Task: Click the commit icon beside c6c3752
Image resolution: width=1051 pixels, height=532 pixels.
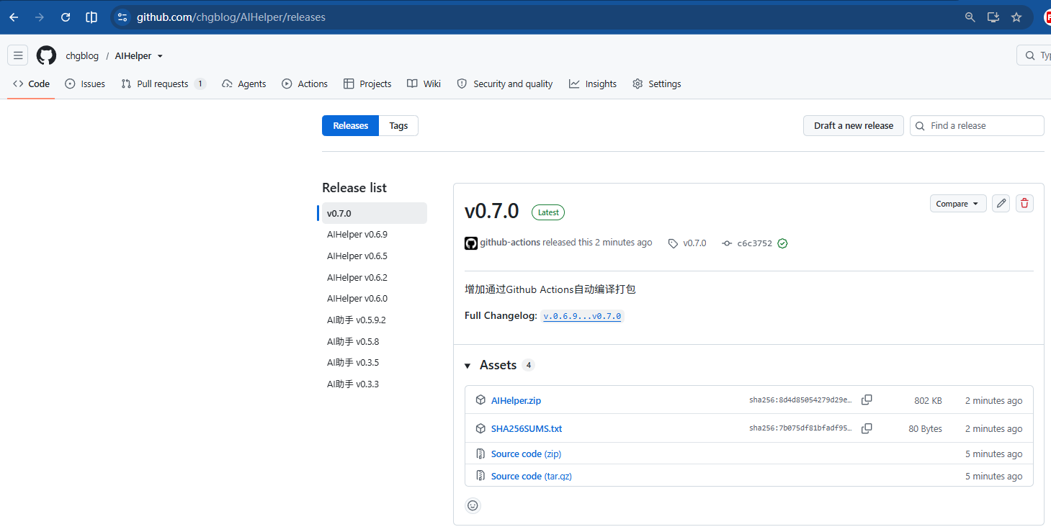Action: click(x=727, y=243)
